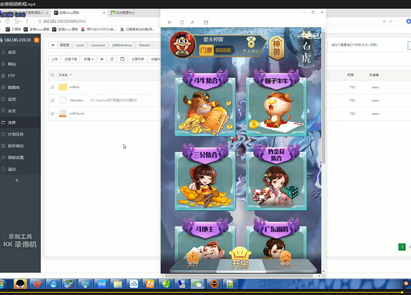Open 软件商店 in the sidebar

coord(16,146)
